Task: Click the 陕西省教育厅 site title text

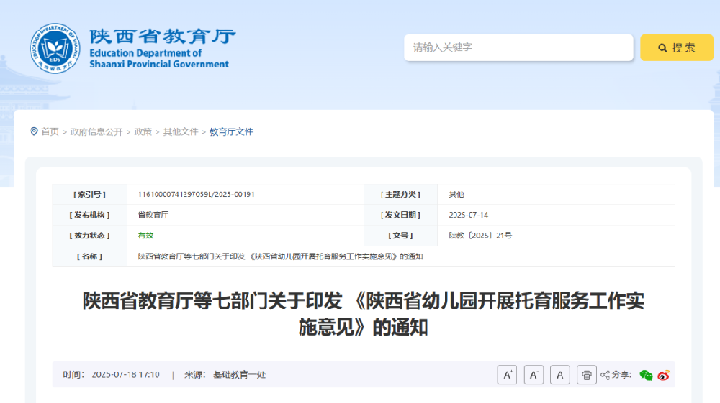Action: pyautogui.click(x=162, y=36)
